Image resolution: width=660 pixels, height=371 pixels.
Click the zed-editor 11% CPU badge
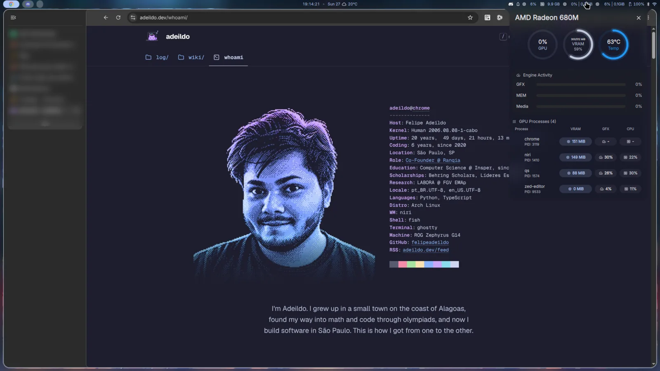pos(630,189)
